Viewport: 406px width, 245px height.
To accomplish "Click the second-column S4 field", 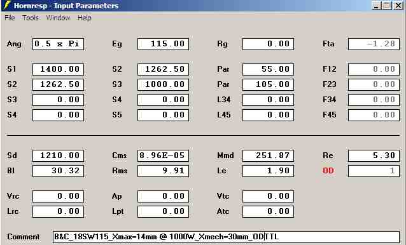I will 164,100.
